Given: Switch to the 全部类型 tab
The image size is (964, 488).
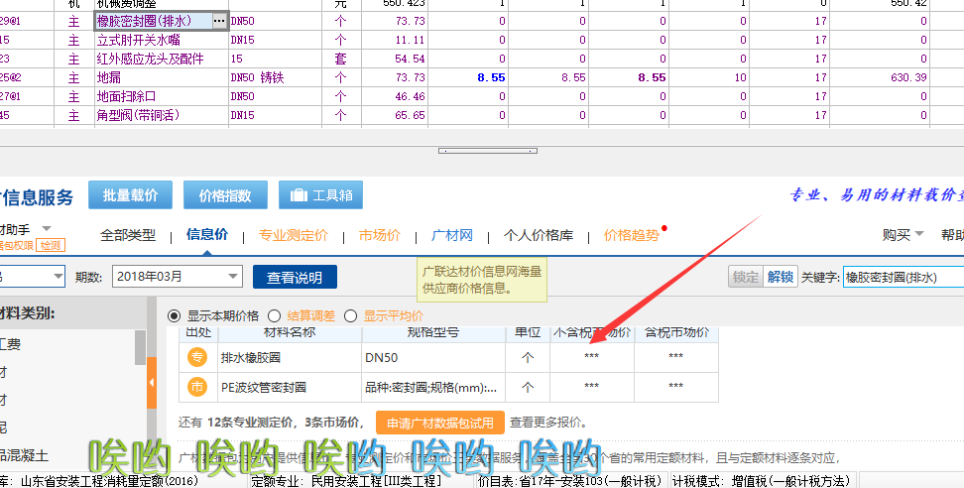Looking at the screenshot, I should coord(128,235).
